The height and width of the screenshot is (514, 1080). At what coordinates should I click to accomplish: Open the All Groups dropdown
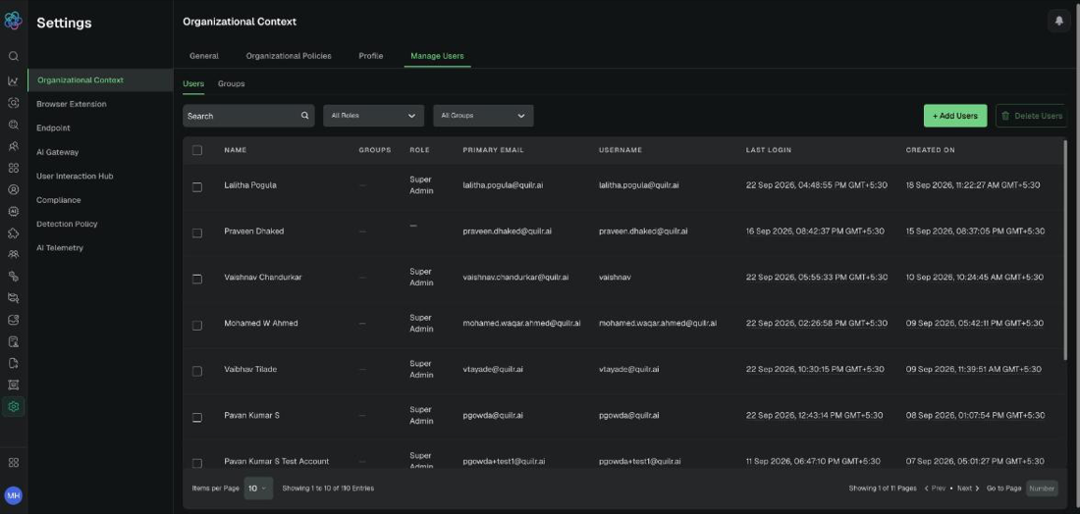[x=483, y=116]
